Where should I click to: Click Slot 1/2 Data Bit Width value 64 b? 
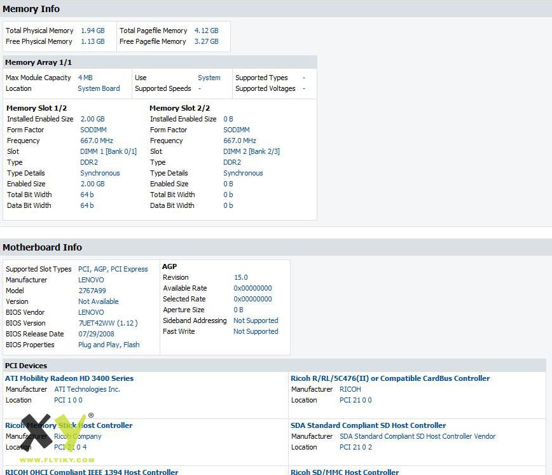[87, 205]
